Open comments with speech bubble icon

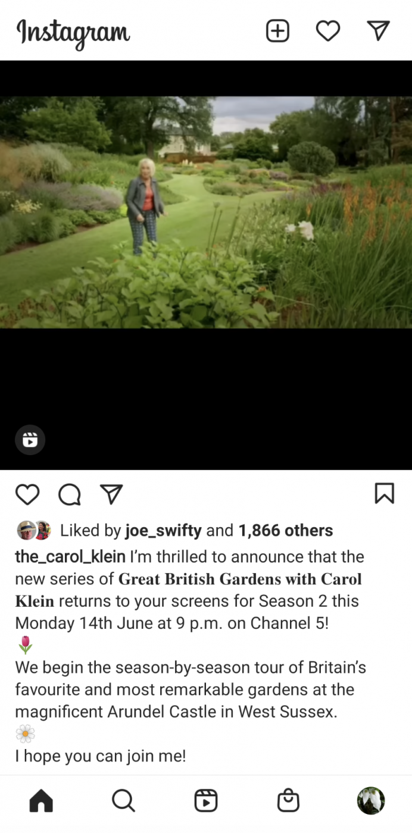(70, 494)
